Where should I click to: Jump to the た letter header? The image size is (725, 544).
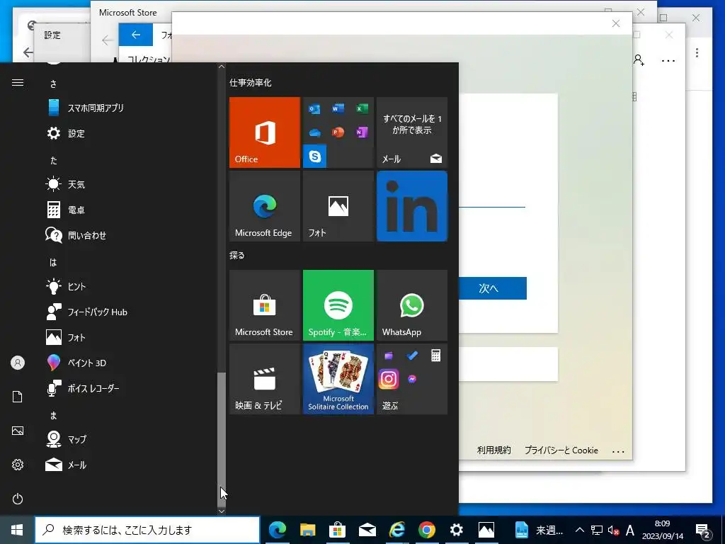point(53,160)
